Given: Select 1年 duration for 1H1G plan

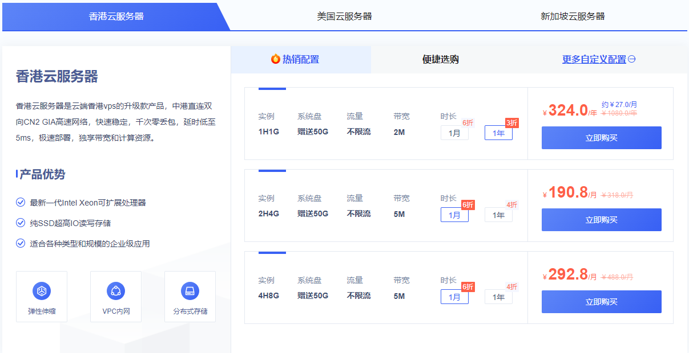Looking at the screenshot, I should pos(498,133).
